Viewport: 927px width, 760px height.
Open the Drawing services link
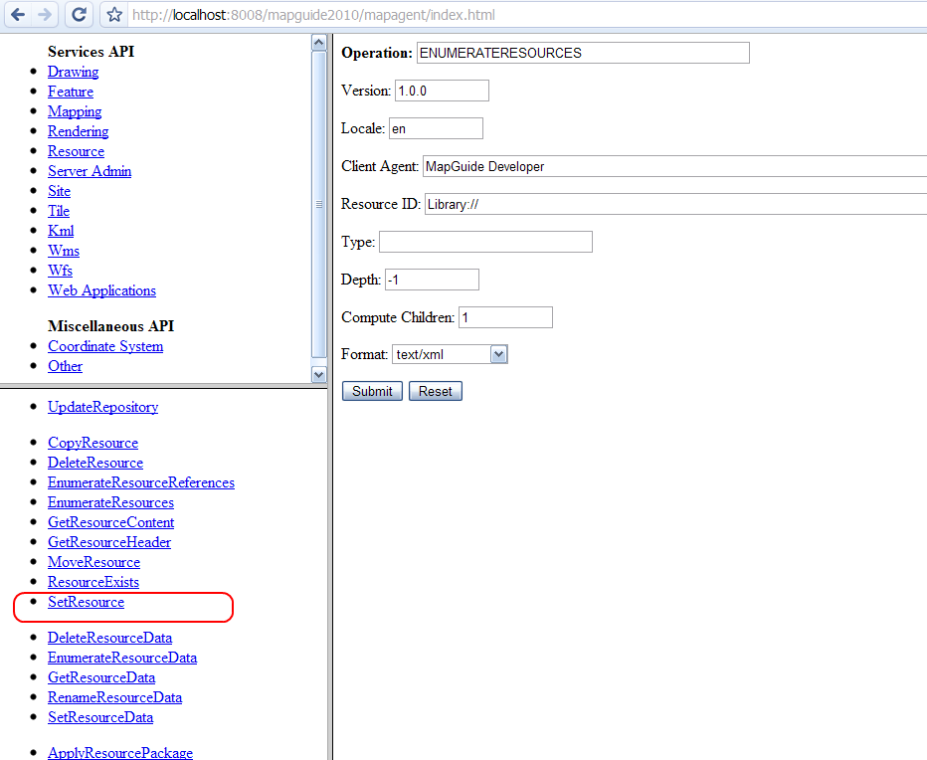coord(74,72)
